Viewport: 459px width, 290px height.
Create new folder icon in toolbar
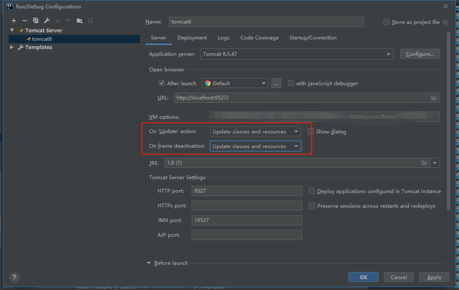coord(79,21)
